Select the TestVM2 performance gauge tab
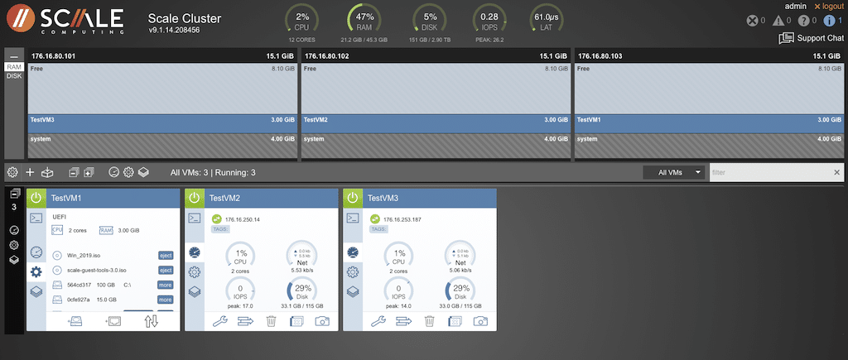Viewport: 848px width, 360px height. [x=194, y=252]
